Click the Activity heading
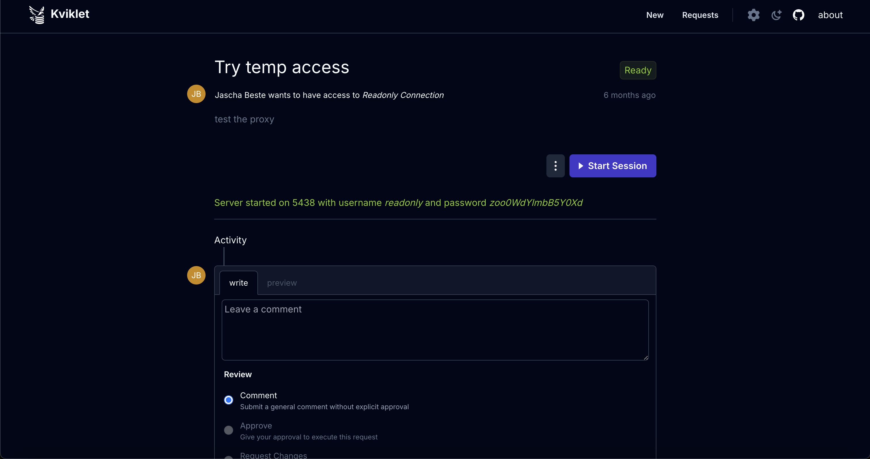 tap(230, 240)
